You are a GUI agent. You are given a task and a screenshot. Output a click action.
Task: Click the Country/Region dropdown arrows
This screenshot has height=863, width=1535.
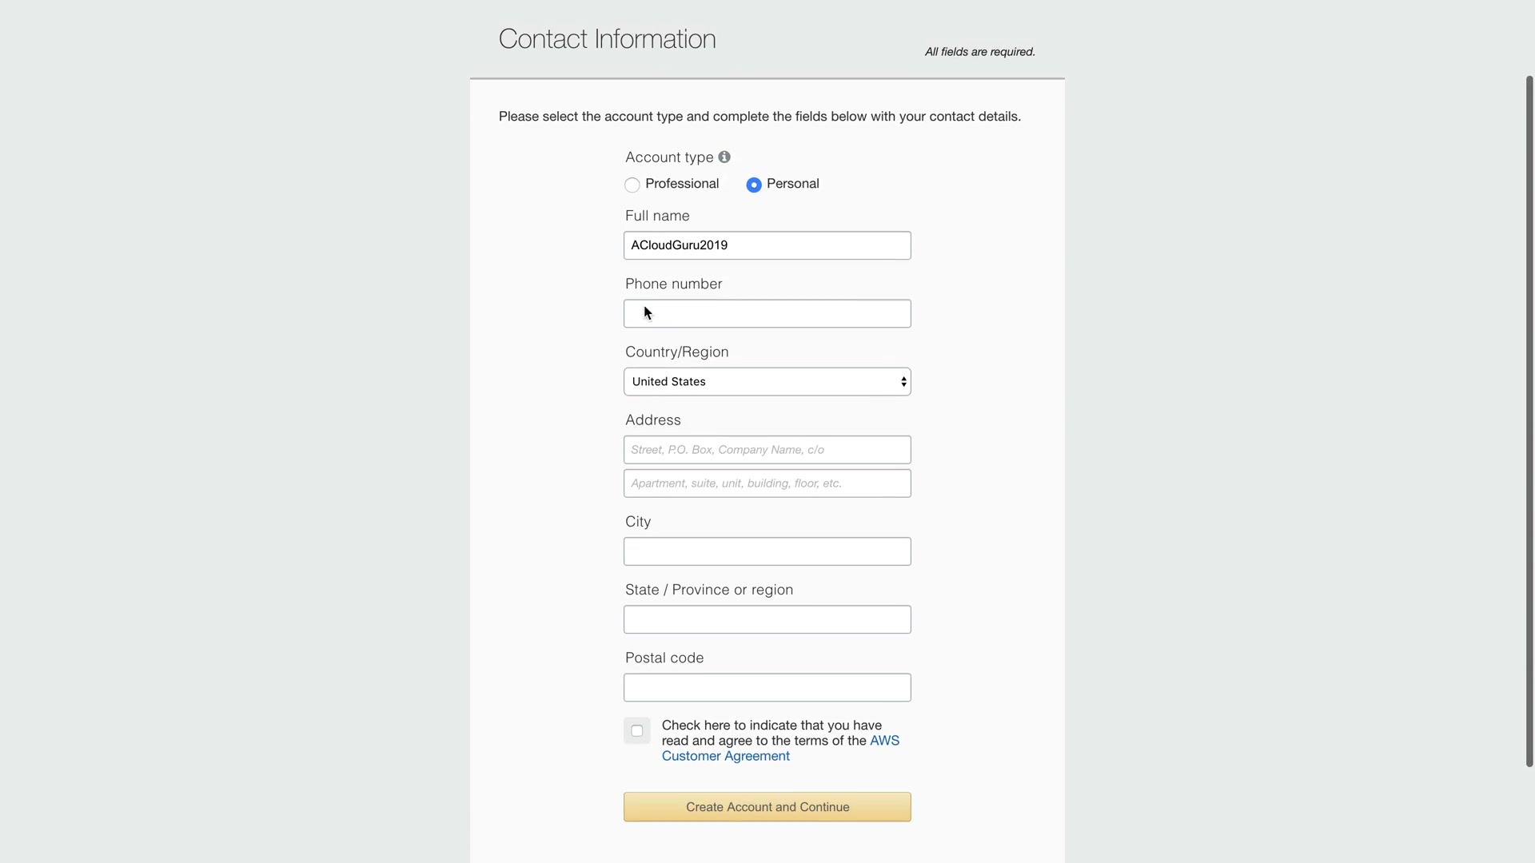click(x=903, y=382)
